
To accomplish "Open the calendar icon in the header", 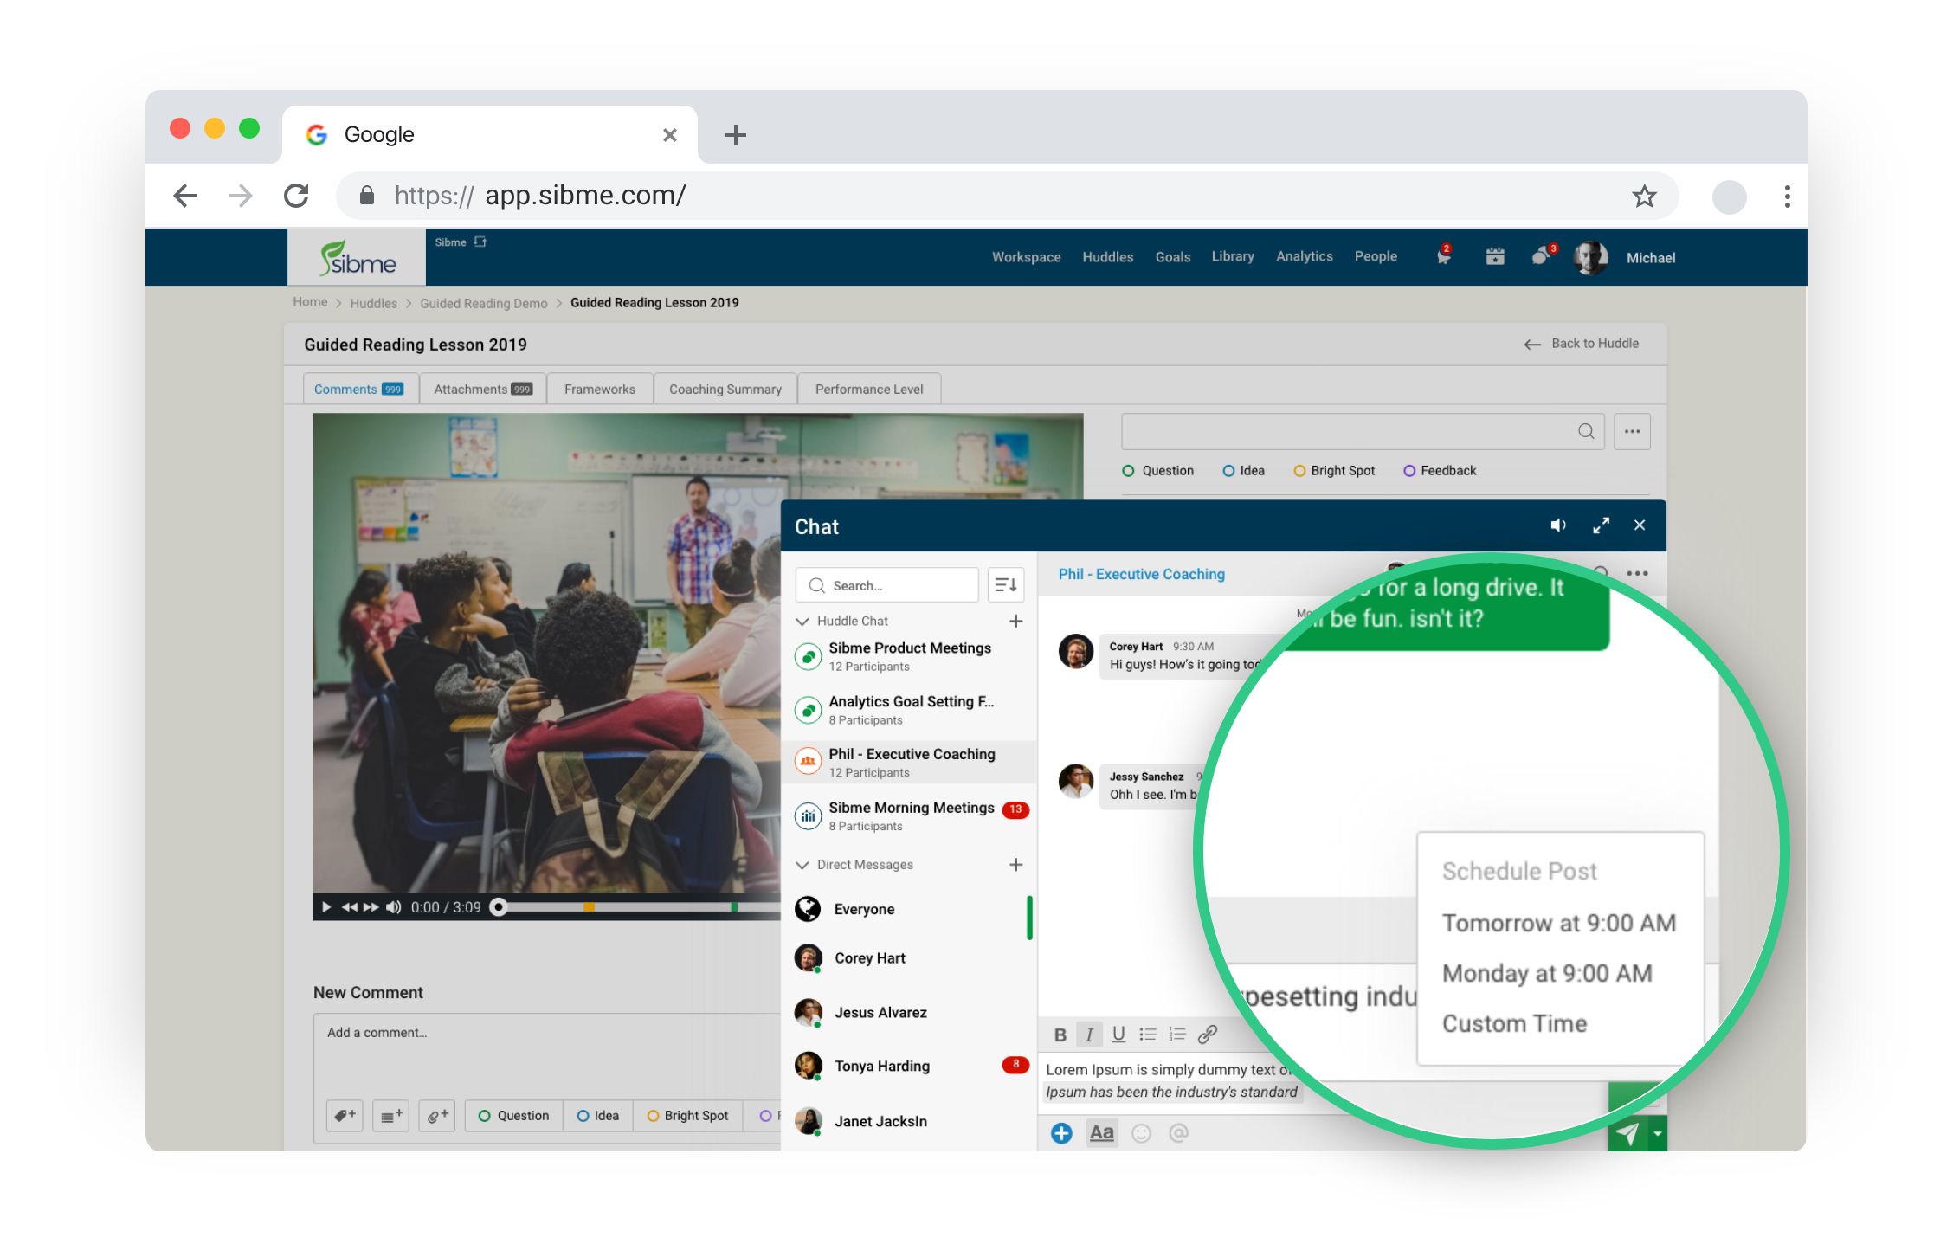I will (1495, 256).
